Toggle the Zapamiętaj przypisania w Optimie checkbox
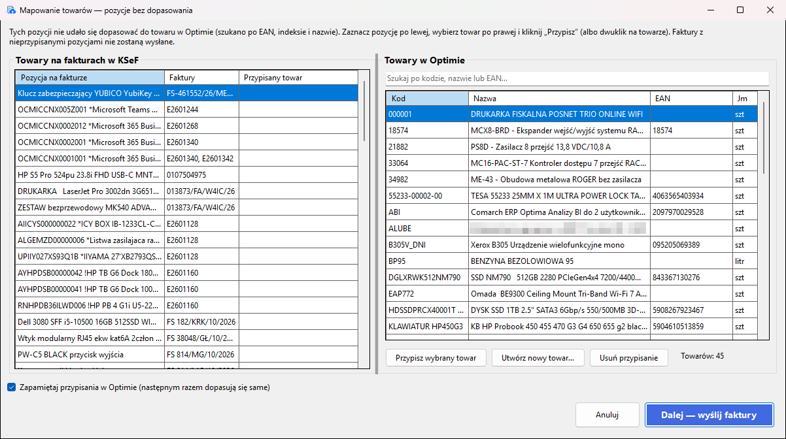The height and width of the screenshot is (439, 786). click(x=11, y=387)
